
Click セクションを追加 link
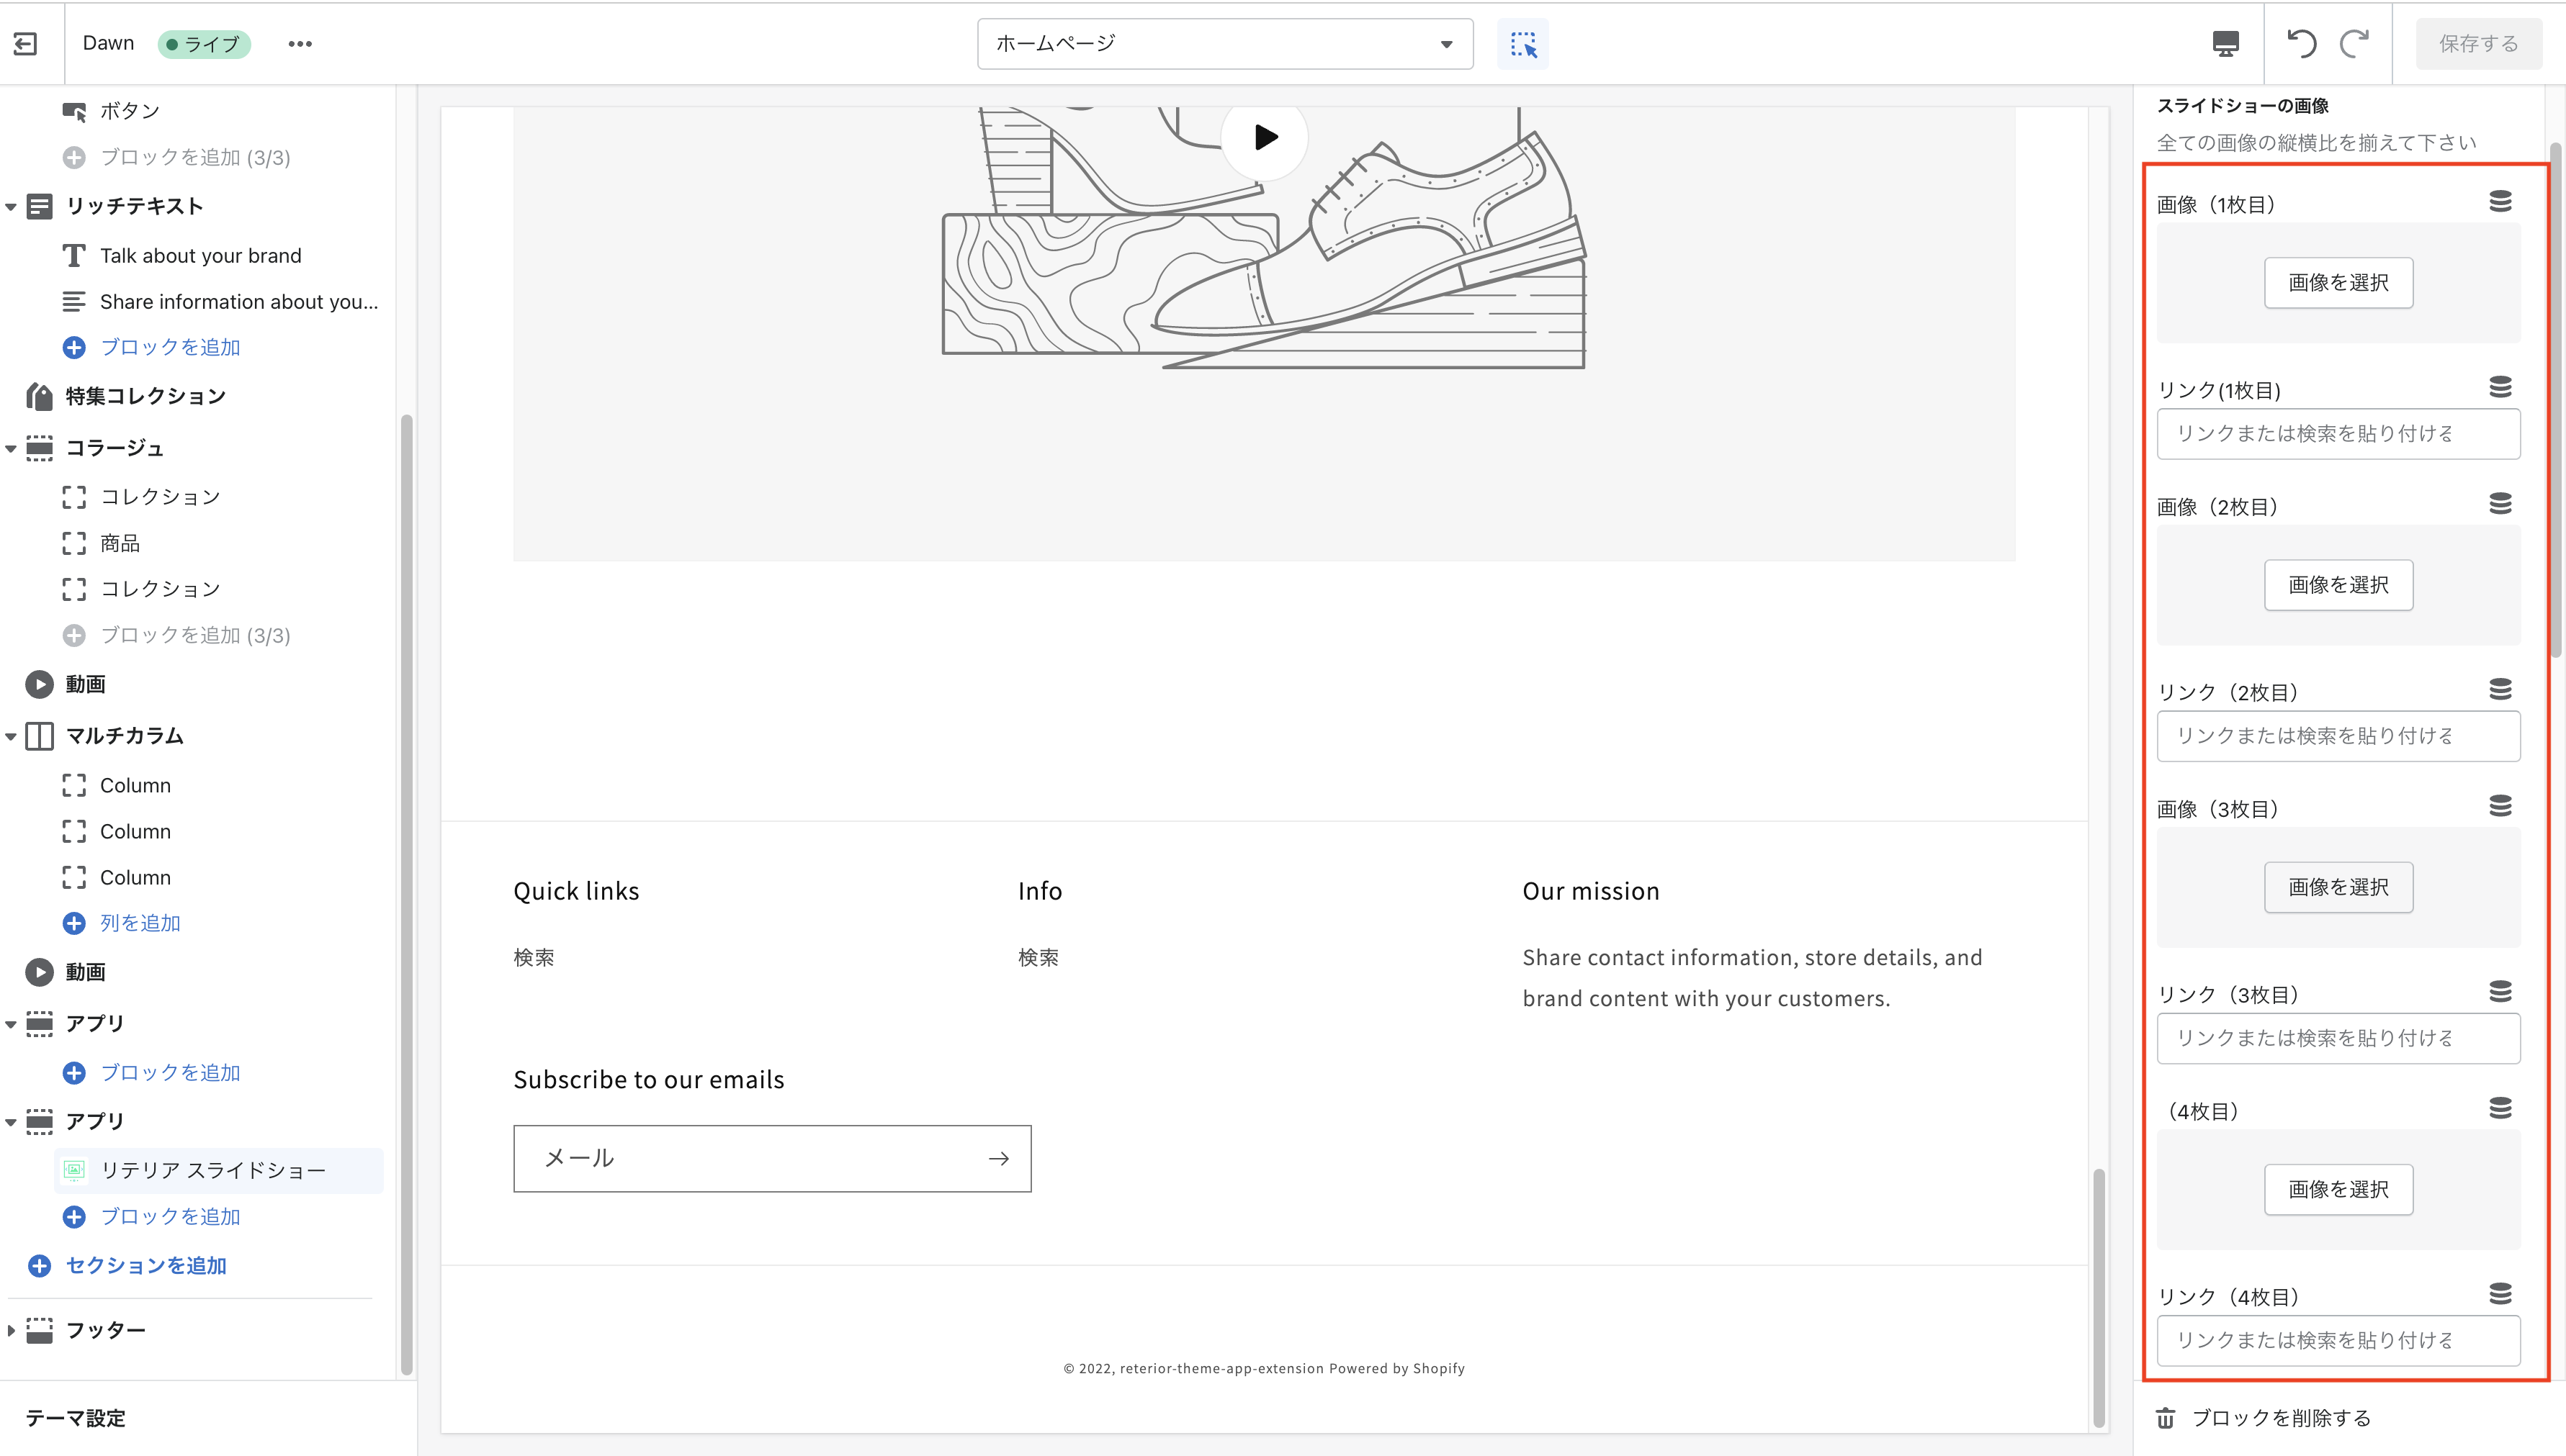click(x=146, y=1266)
